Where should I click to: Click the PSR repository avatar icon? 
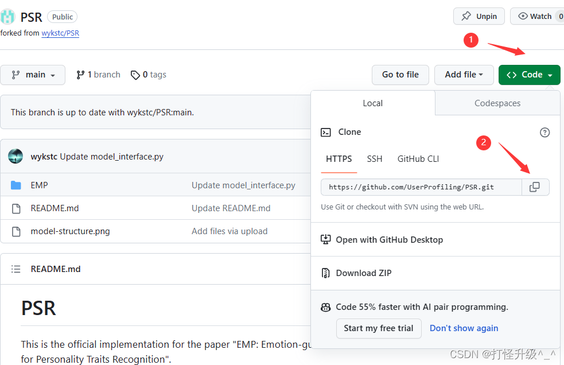coord(8,16)
